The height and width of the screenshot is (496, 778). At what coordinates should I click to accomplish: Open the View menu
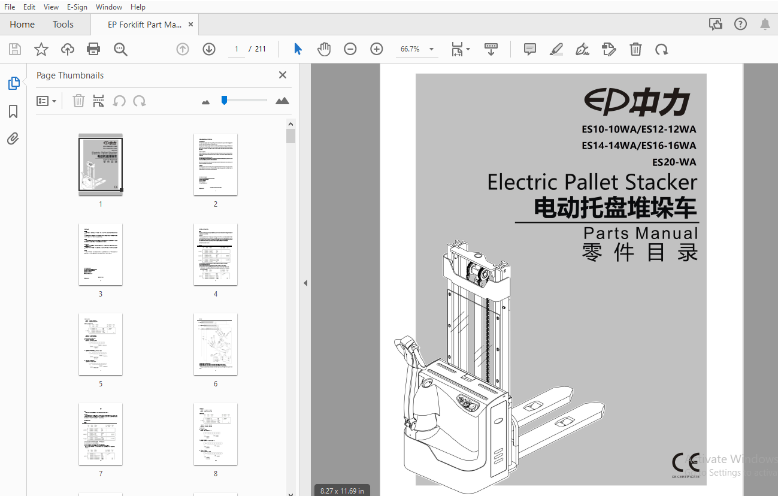pyautogui.click(x=52, y=7)
